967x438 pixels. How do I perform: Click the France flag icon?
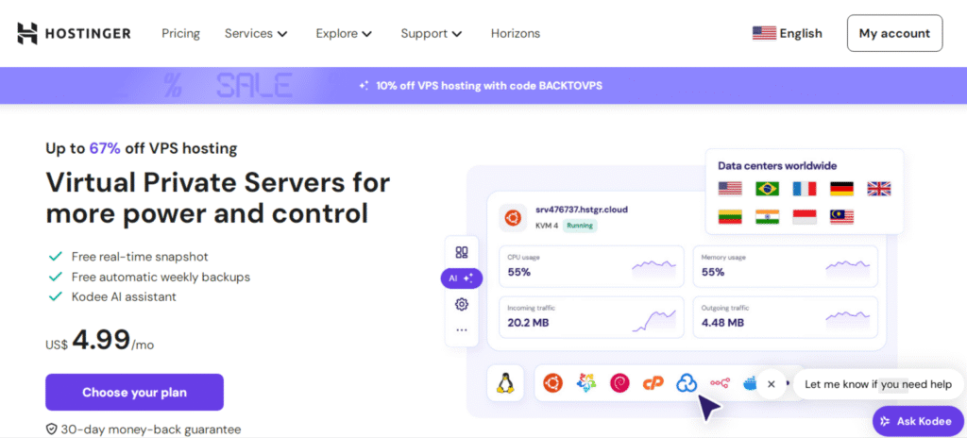click(x=805, y=188)
